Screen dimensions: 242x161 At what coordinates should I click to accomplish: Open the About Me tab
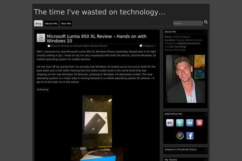[51, 23]
